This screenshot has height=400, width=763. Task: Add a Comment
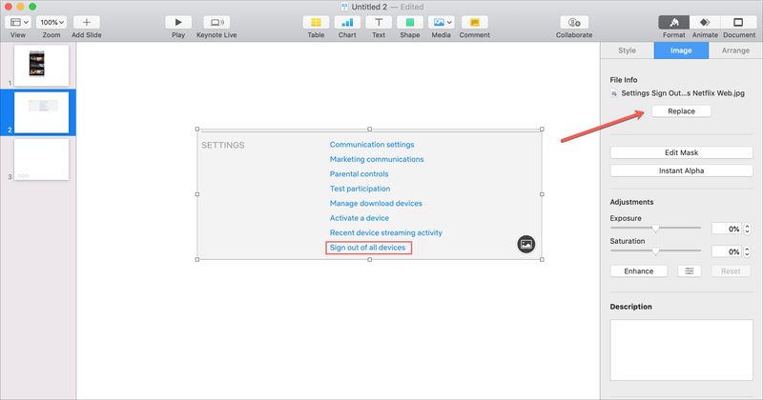point(474,22)
